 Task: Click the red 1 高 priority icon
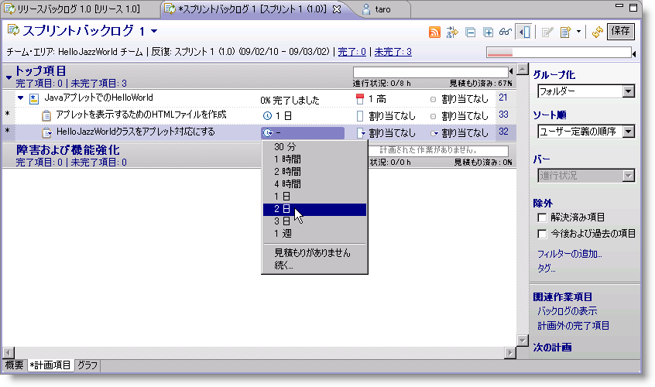360,99
